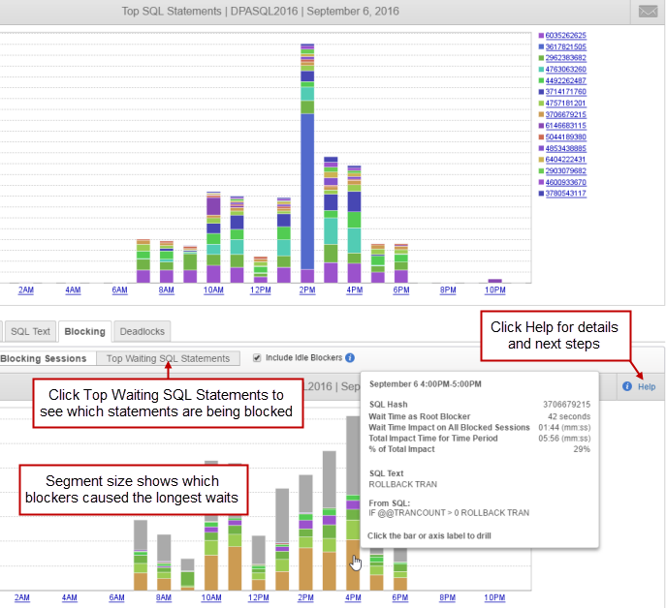This screenshot has height=608, width=666.
Task: Switch to the Deadlocks tab
Action: 143,331
